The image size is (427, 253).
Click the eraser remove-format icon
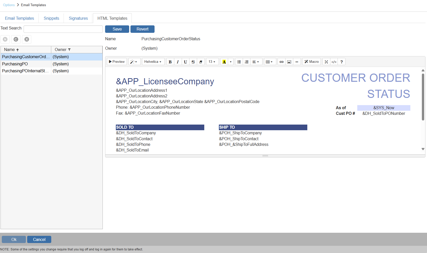pyautogui.click(x=201, y=62)
